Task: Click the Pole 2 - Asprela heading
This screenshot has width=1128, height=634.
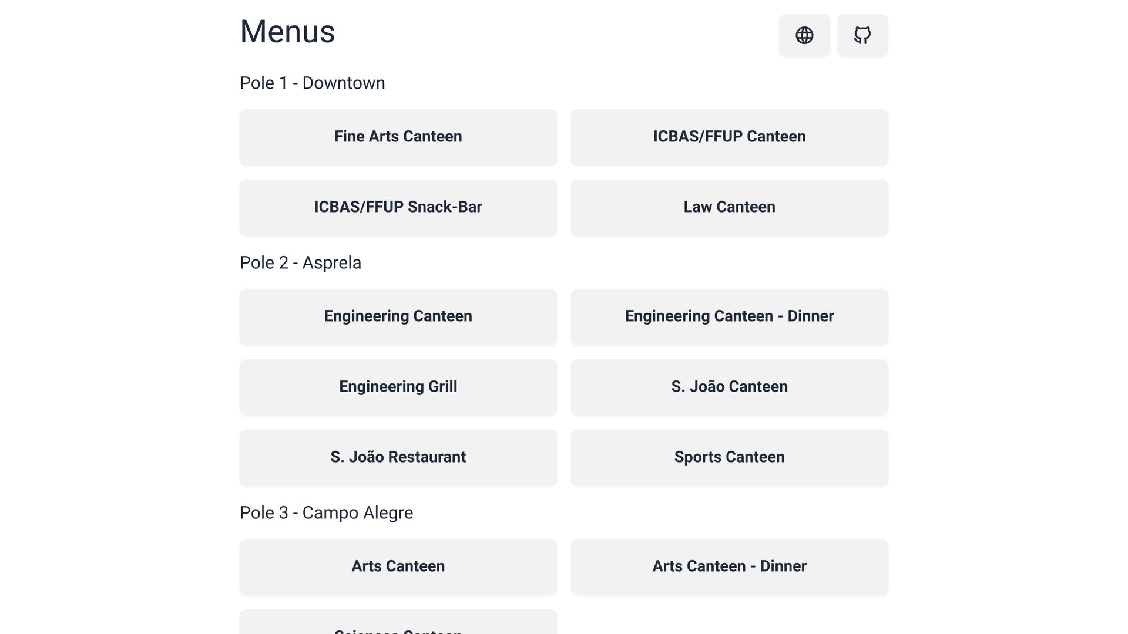Action: [x=300, y=263]
